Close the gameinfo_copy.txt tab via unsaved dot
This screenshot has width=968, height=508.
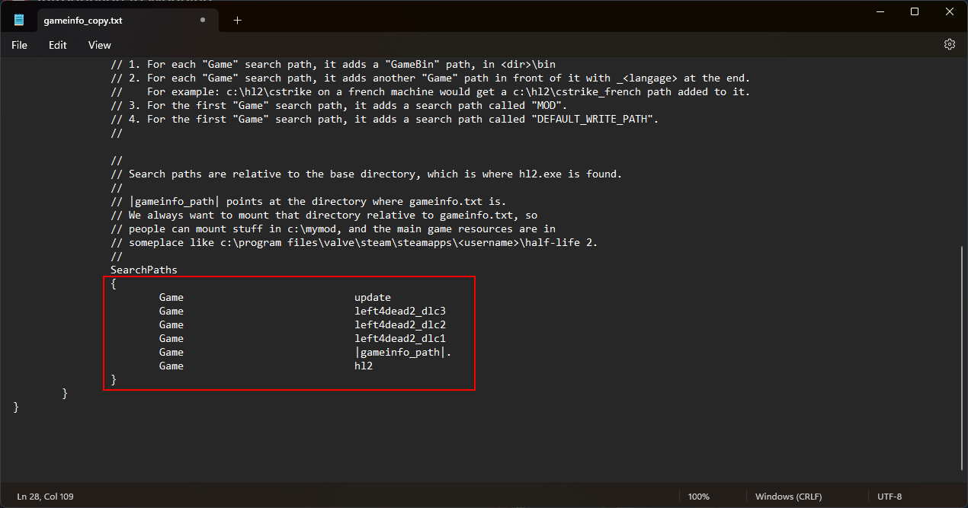pos(202,21)
